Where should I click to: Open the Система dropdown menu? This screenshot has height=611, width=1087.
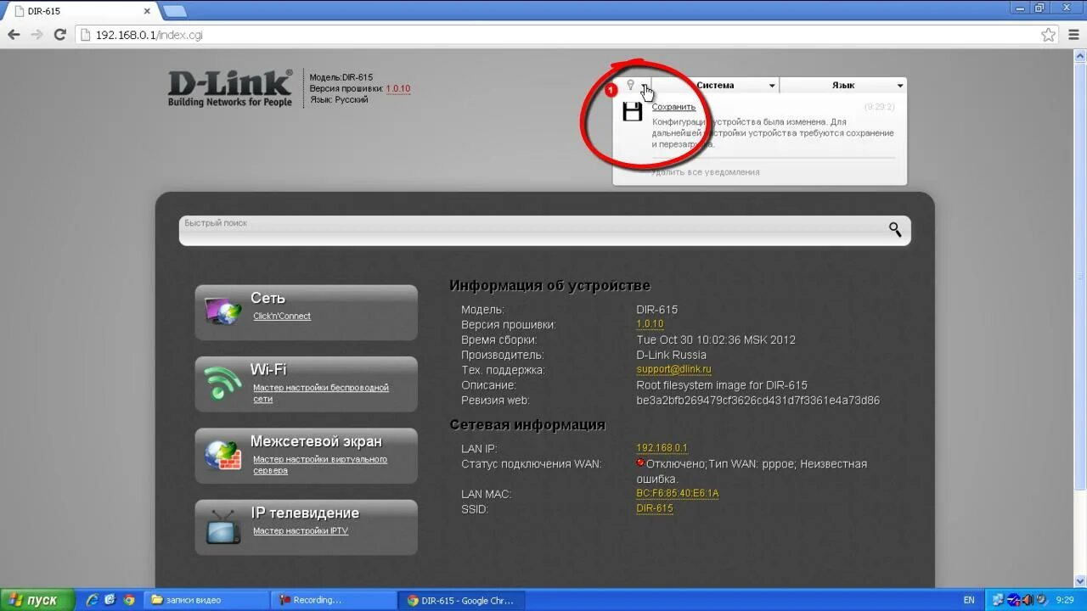(715, 85)
